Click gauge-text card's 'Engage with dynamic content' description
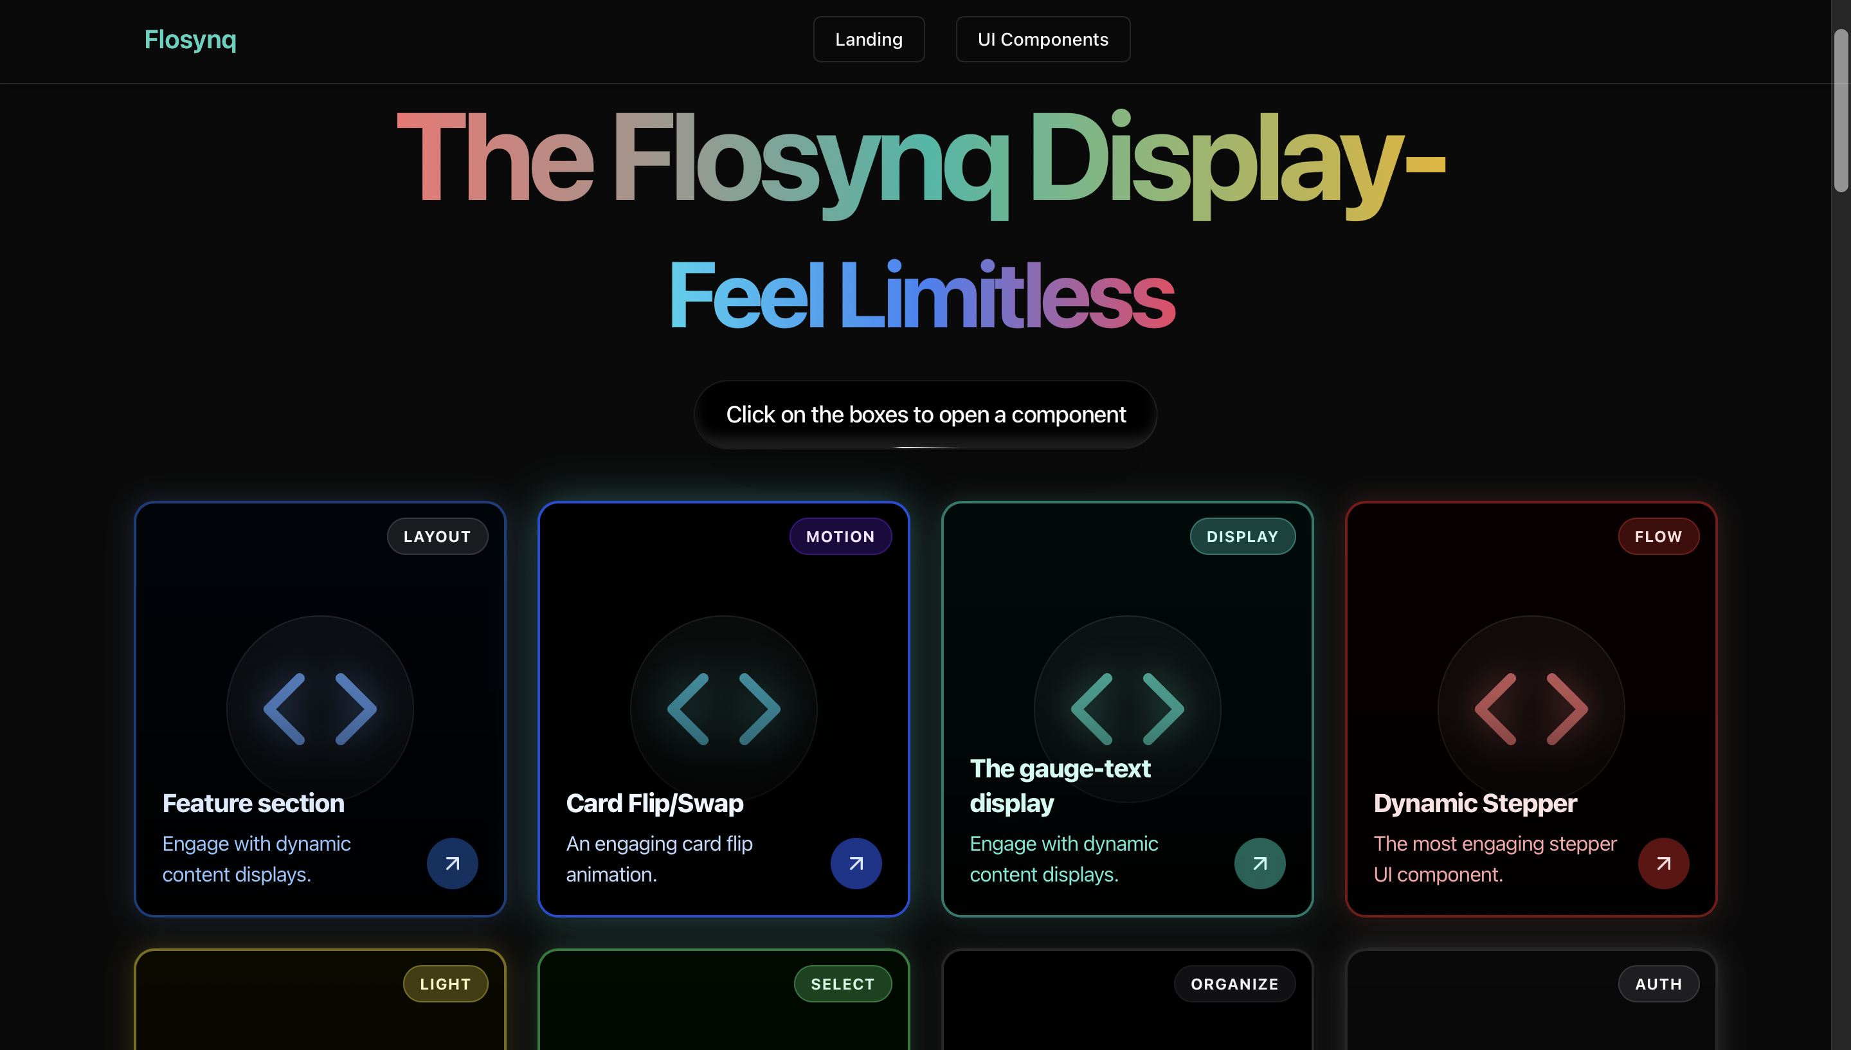This screenshot has width=1851, height=1050. pyautogui.click(x=1063, y=859)
